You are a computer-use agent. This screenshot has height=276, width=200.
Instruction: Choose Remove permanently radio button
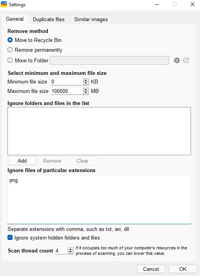pyautogui.click(x=10, y=50)
